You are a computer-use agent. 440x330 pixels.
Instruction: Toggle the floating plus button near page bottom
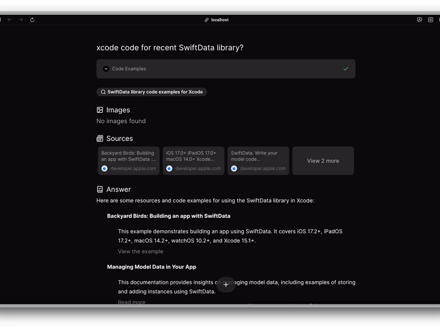pos(226,285)
